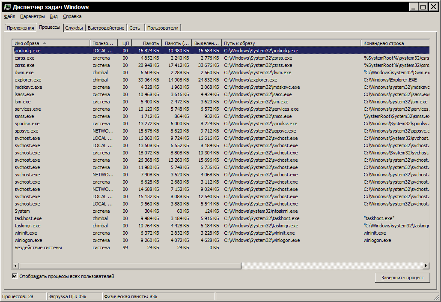
Task: Sort by the Путь к образу column header
Action: (292, 43)
